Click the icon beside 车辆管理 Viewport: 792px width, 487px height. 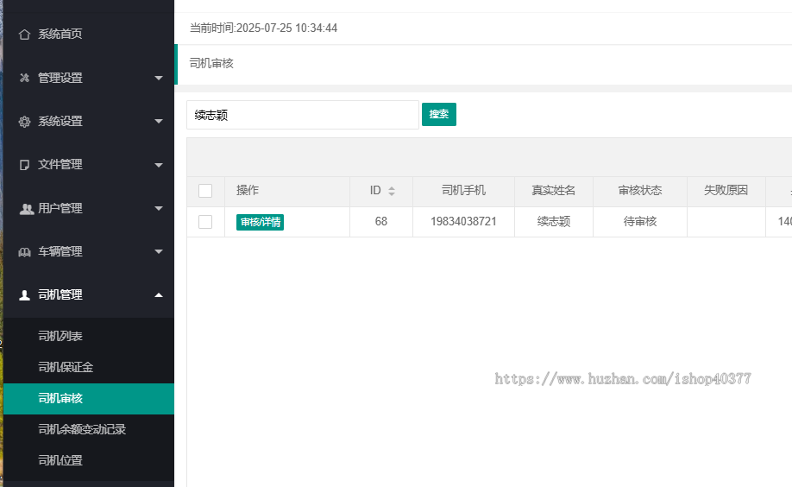click(24, 252)
